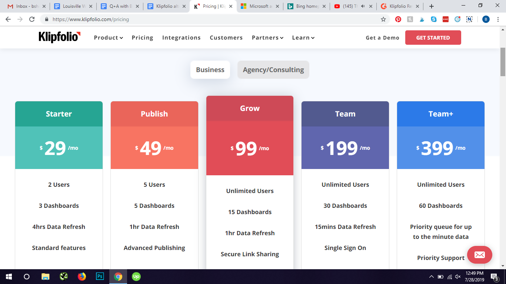Close the Pricing Klipfolio tab
Image resolution: width=506 pixels, height=284 pixels.
pyautogui.click(x=231, y=6)
